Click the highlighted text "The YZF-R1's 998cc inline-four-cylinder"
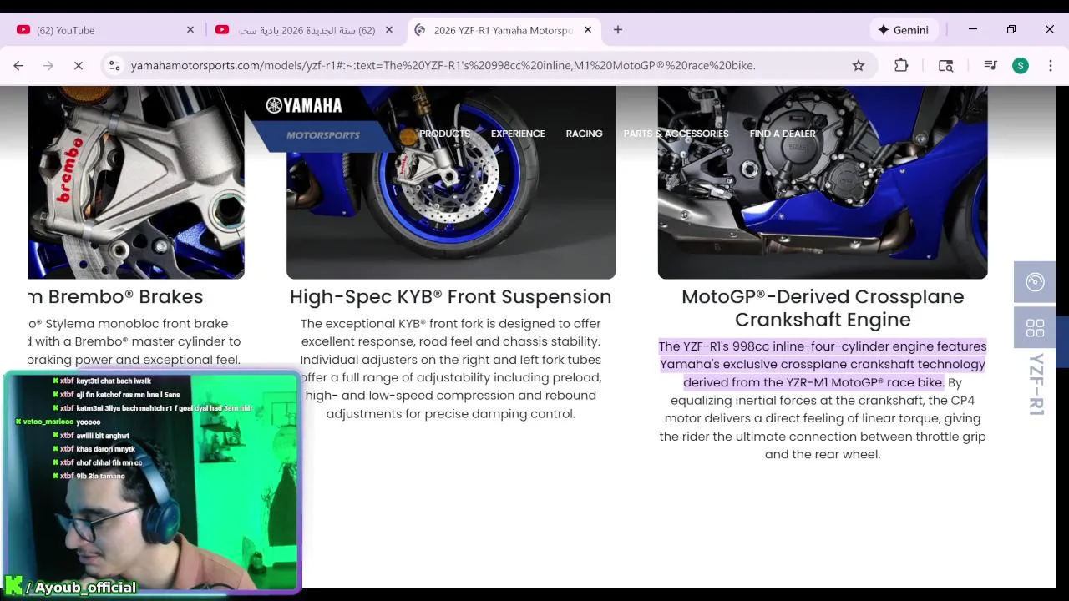This screenshot has width=1069, height=601. point(773,346)
